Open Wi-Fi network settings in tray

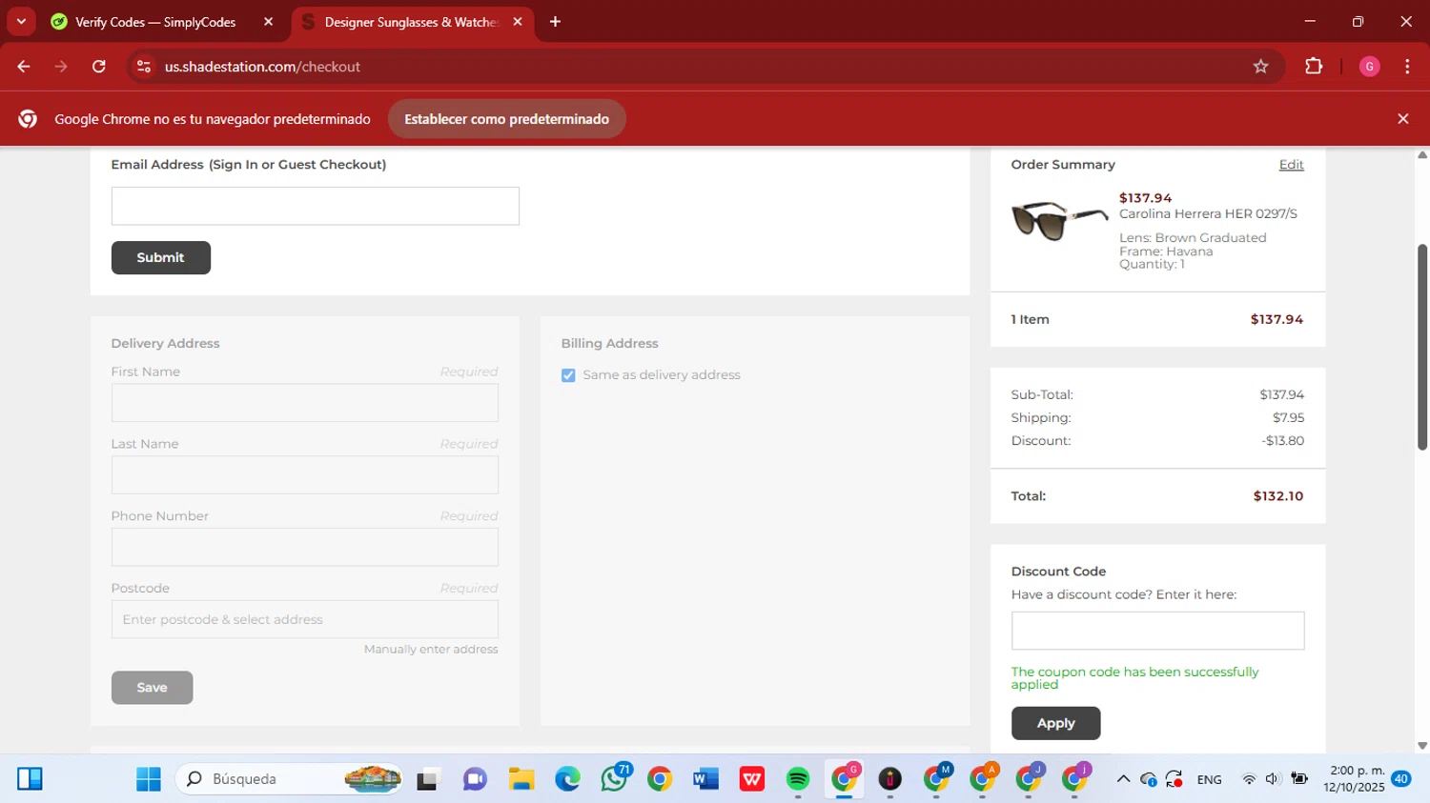pyautogui.click(x=1249, y=779)
